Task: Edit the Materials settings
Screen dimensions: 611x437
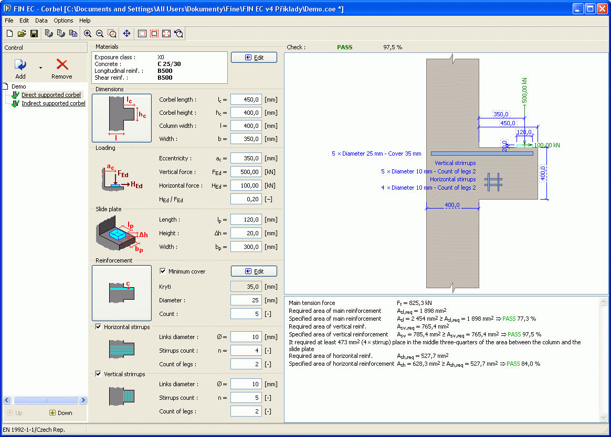Action: (x=254, y=57)
